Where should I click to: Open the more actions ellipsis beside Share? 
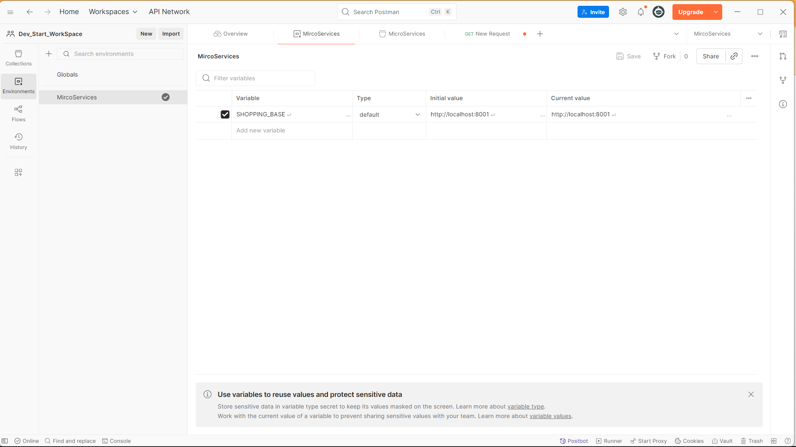755,56
